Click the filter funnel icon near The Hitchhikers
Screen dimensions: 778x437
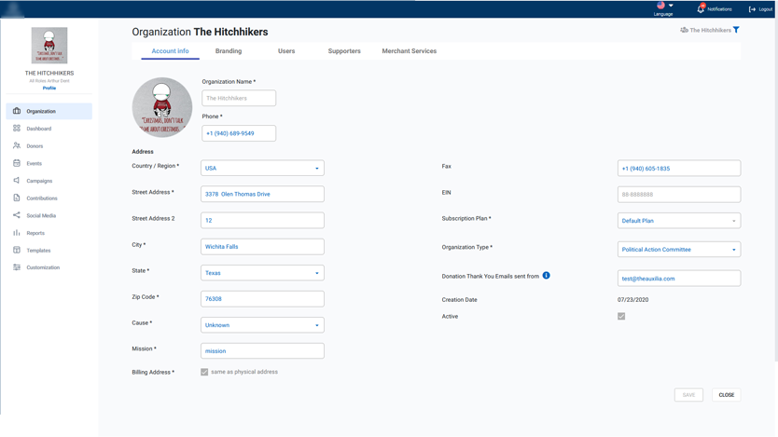click(736, 30)
